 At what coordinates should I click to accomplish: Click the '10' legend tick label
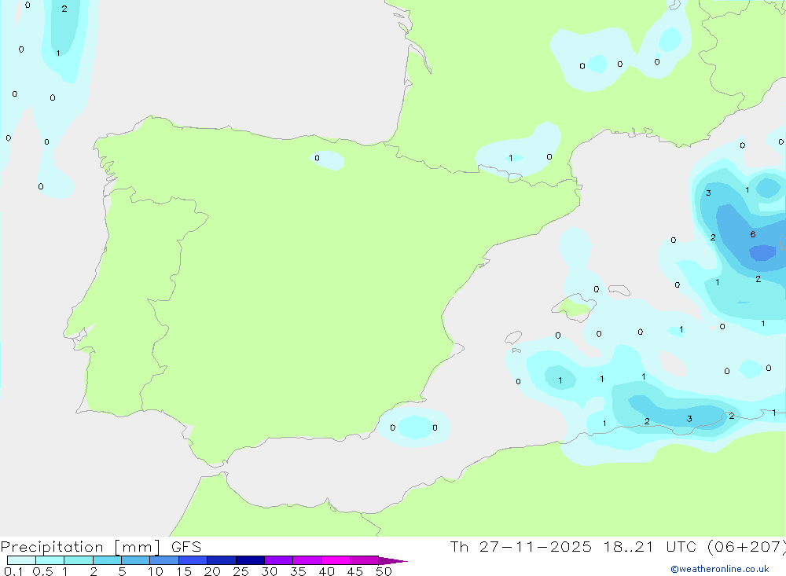[x=156, y=571]
